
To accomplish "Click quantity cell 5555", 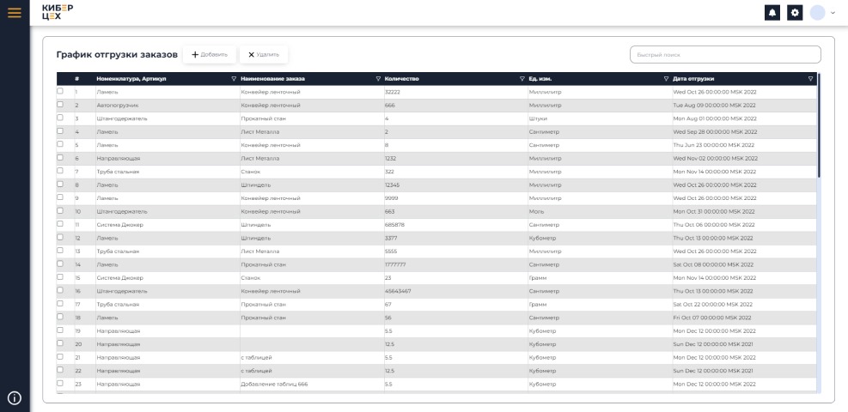I will [x=456, y=251].
